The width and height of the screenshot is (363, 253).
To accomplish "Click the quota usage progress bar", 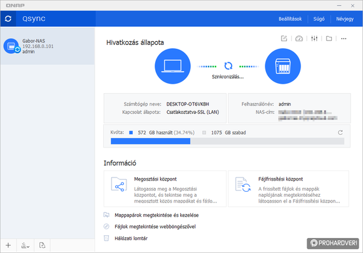I will coord(227,141).
